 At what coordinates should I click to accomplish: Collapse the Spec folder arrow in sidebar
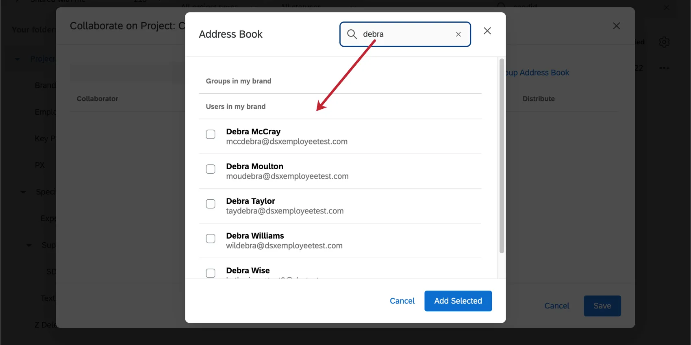23,192
